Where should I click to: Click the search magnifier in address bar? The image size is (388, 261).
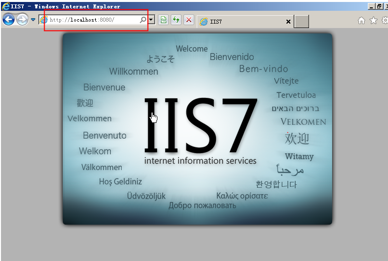143,20
